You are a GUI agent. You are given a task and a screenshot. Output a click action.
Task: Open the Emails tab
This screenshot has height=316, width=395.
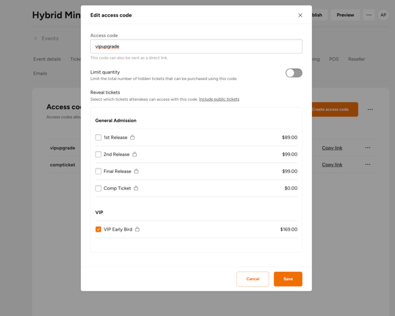[x=40, y=74]
